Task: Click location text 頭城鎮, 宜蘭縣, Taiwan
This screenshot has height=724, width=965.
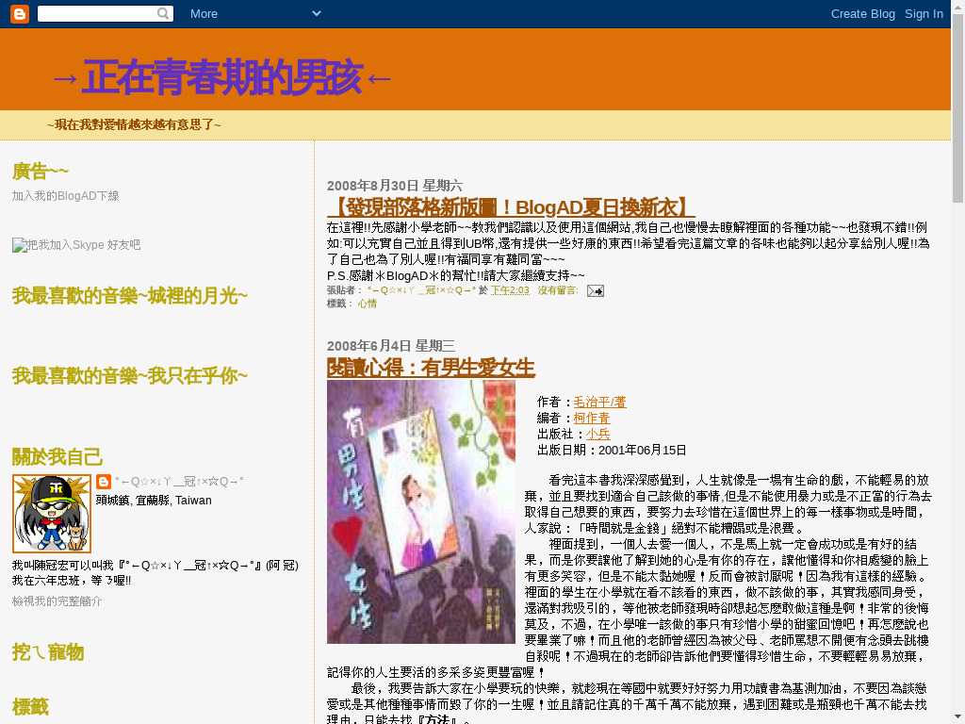Action: (154, 501)
